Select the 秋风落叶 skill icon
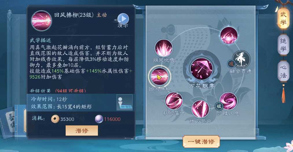The height and width of the screenshot is (152, 293). (x=174, y=101)
